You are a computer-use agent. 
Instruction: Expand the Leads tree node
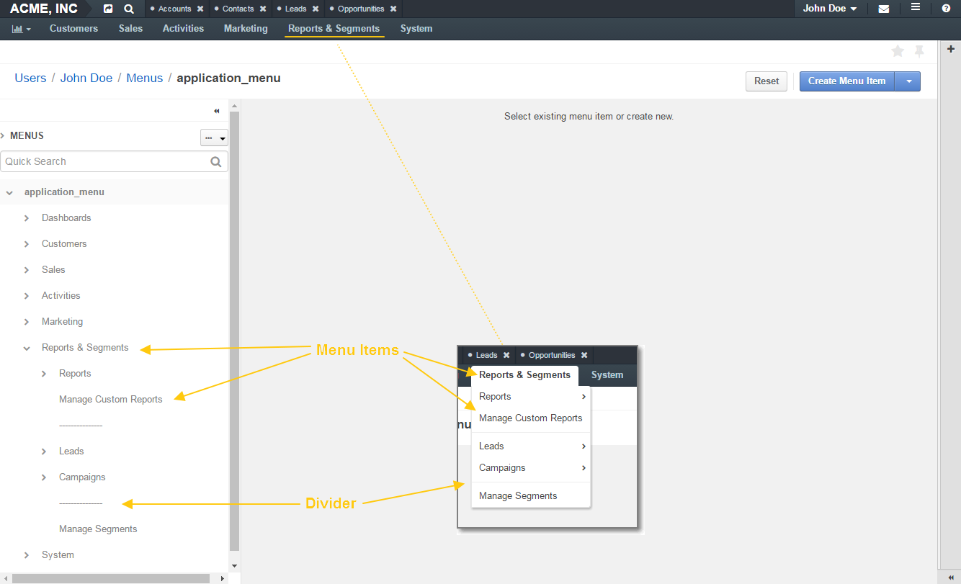(43, 452)
